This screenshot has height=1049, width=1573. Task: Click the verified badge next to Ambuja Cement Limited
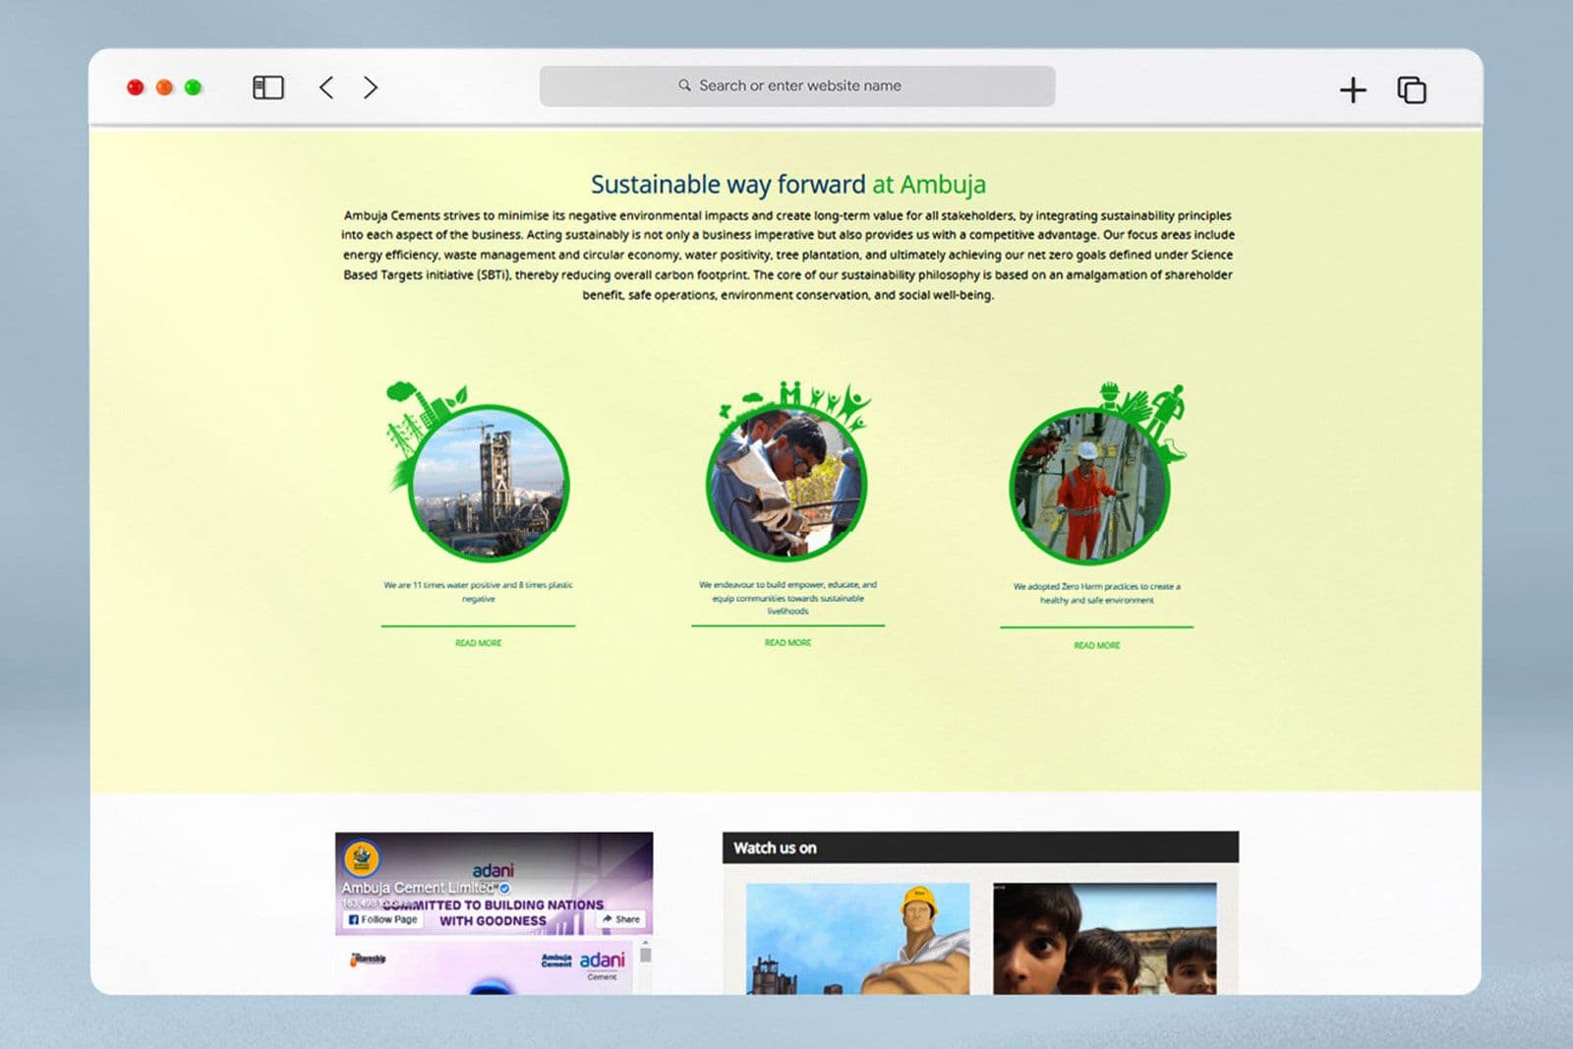pos(504,888)
